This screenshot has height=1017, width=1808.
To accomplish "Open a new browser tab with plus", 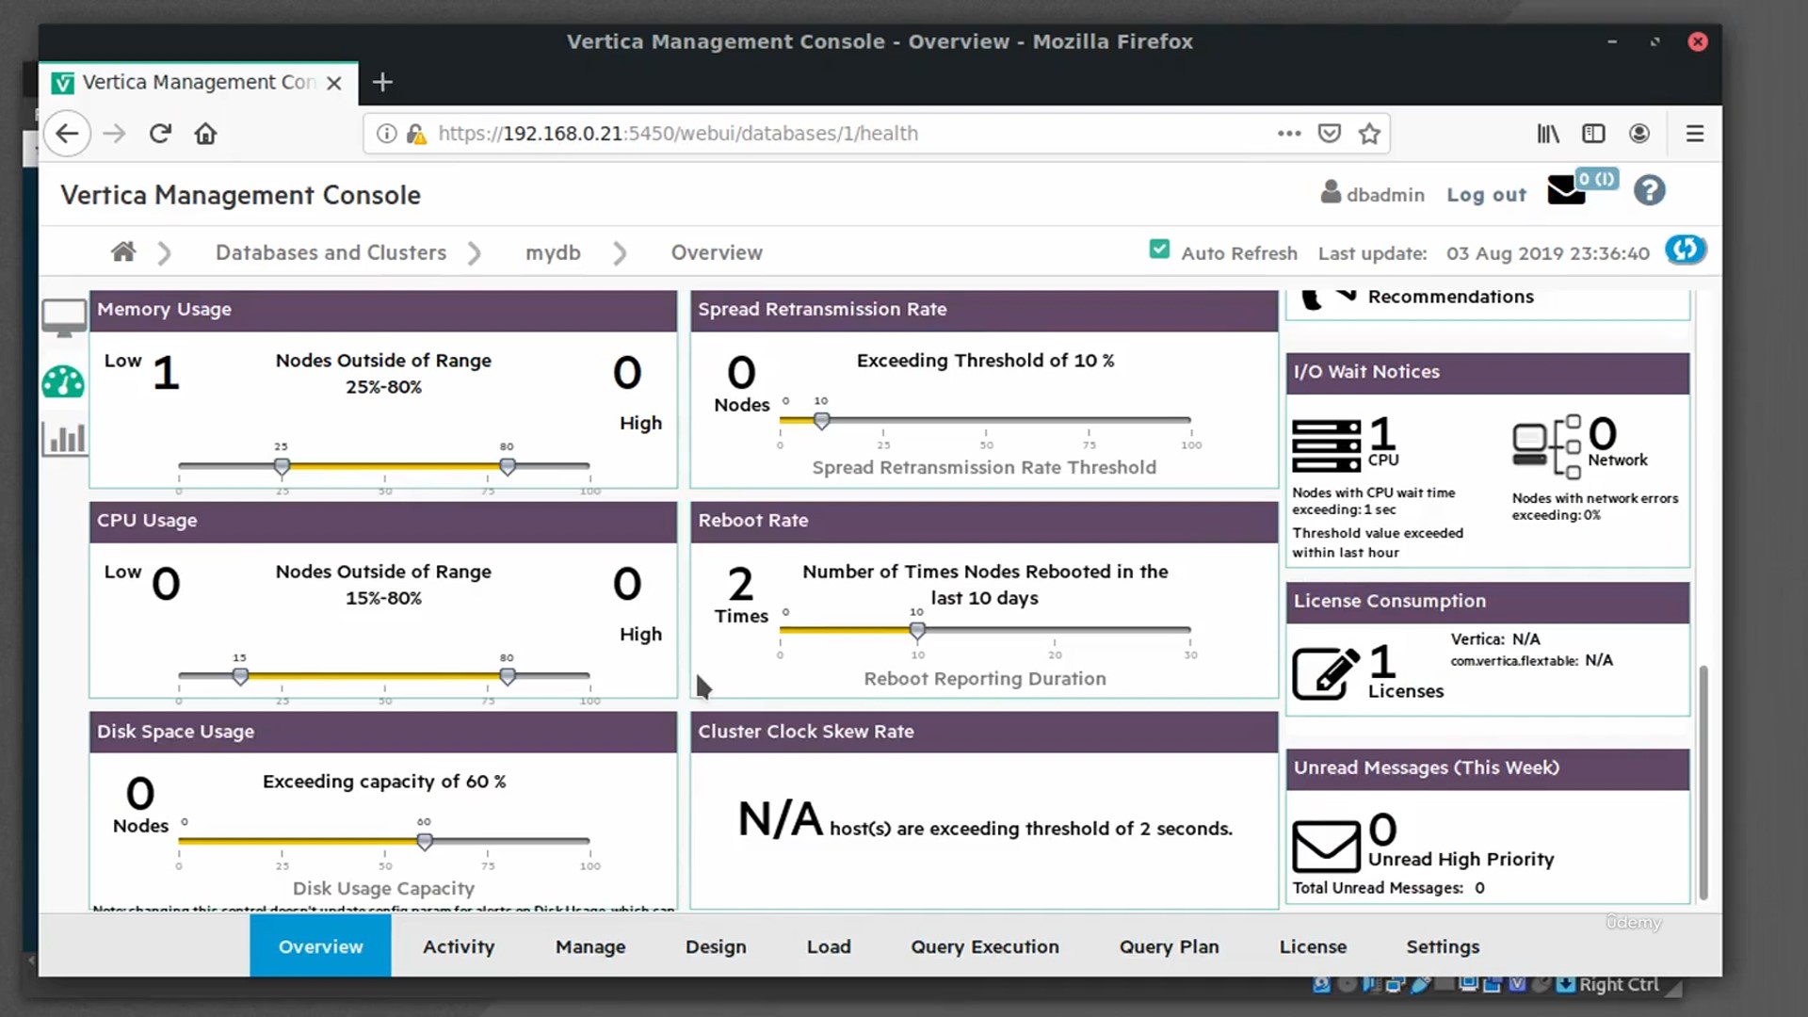I will click(382, 82).
